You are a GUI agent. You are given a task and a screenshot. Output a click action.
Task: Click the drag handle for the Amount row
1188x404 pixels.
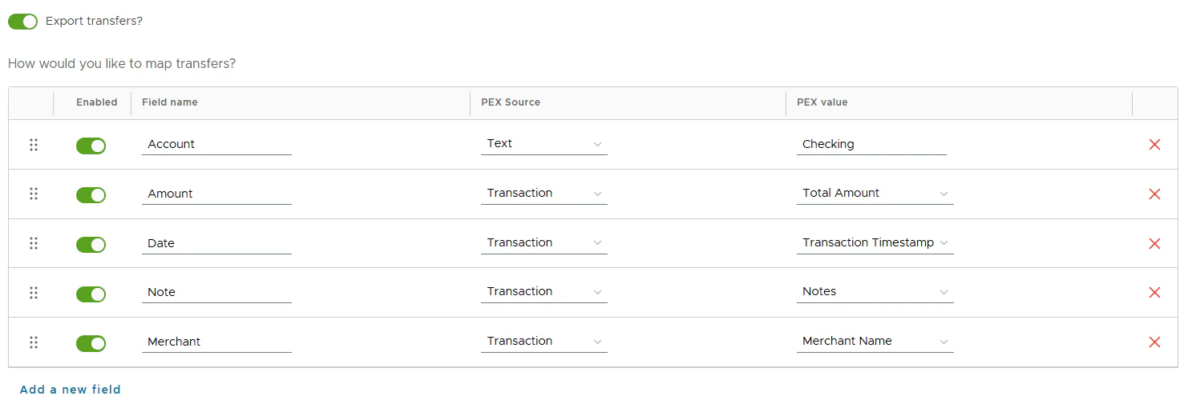coord(34,194)
